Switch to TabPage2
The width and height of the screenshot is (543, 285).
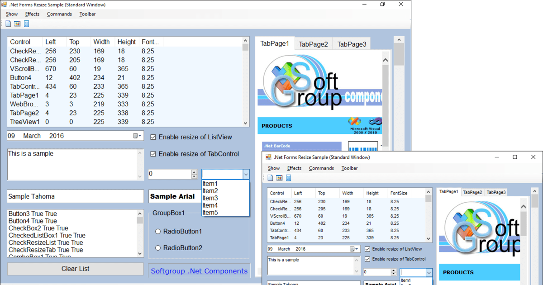(313, 43)
